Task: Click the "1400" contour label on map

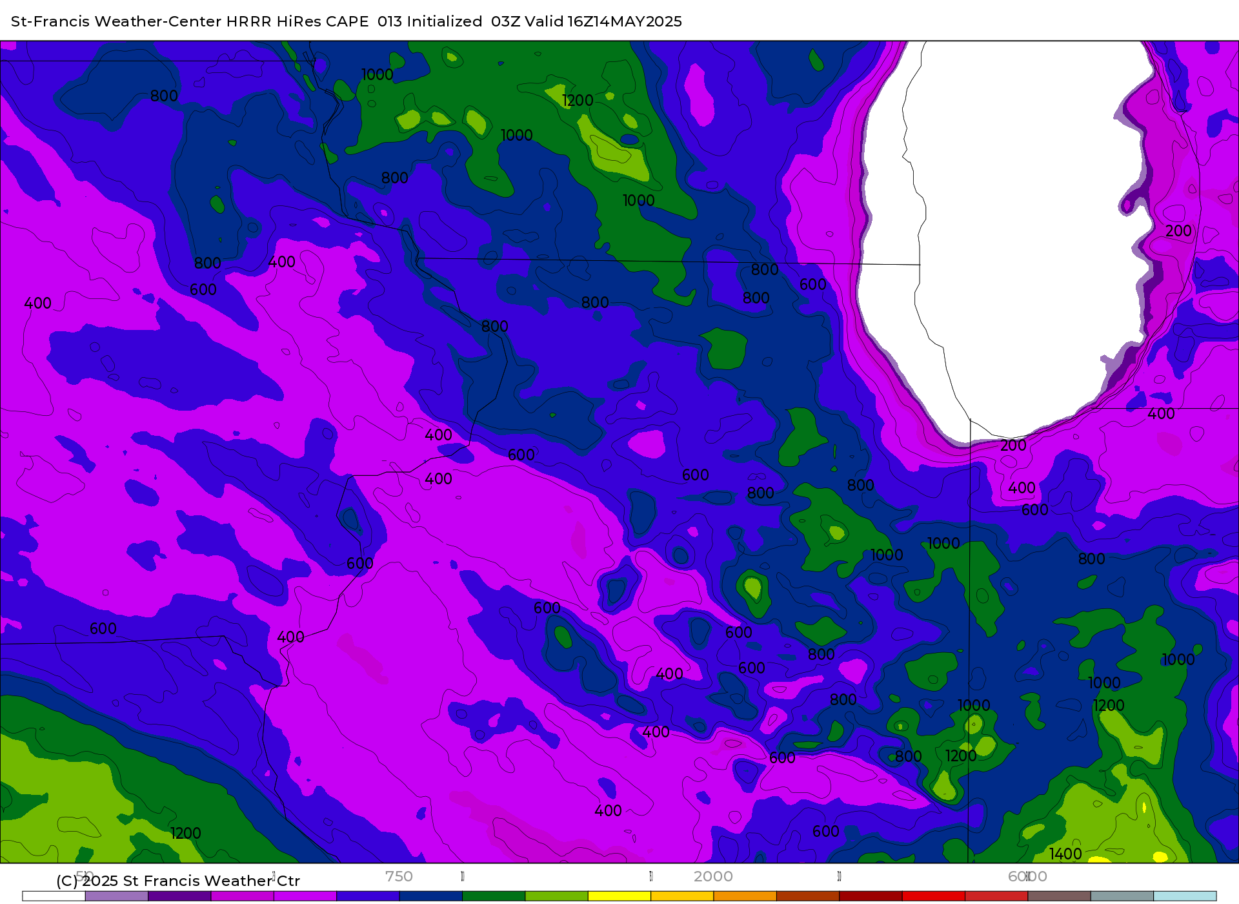Action: tap(1065, 854)
